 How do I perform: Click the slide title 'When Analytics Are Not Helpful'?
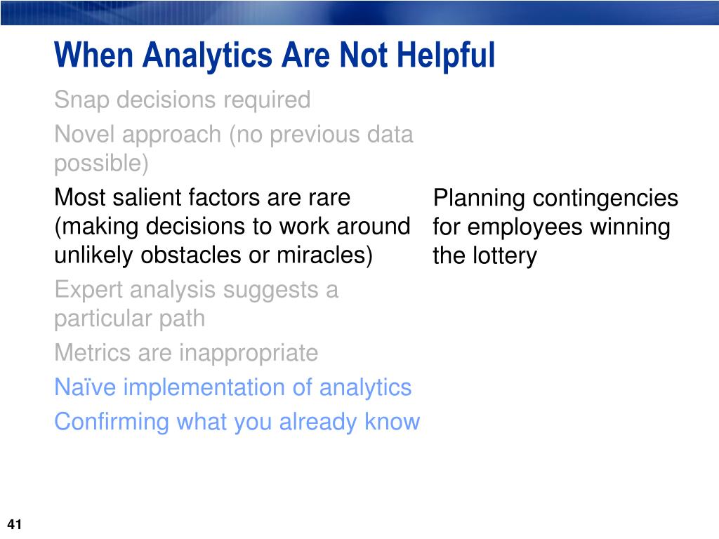(x=275, y=55)
